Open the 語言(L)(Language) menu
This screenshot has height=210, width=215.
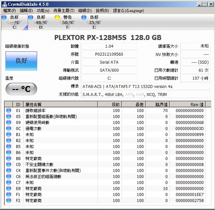(128, 11)
